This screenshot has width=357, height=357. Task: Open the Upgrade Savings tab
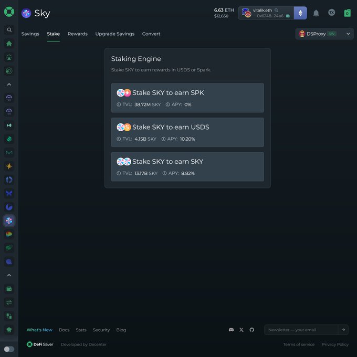(x=115, y=34)
